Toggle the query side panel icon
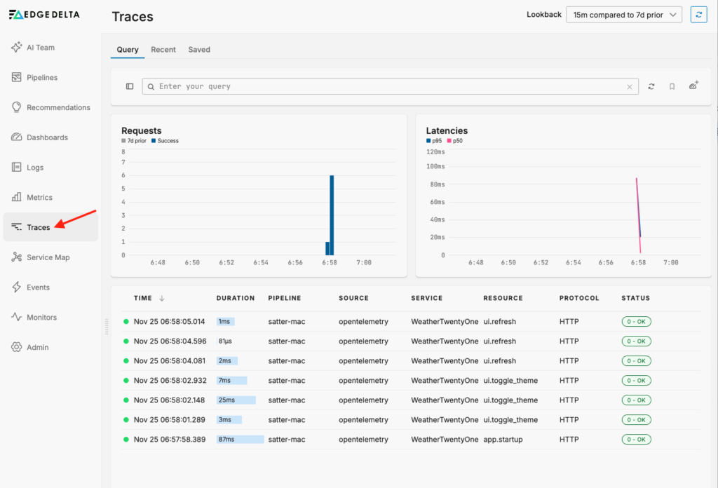This screenshot has width=718, height=488. coord(130,86)
